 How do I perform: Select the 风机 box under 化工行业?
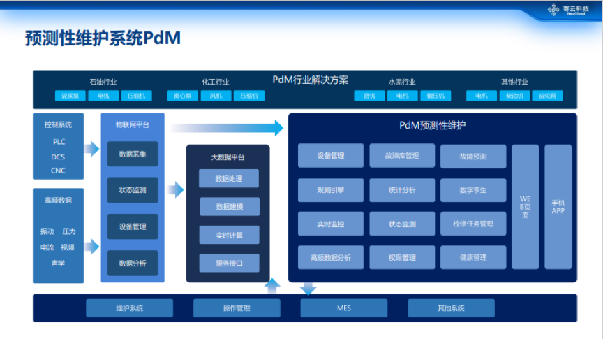(x=216, y=96)
